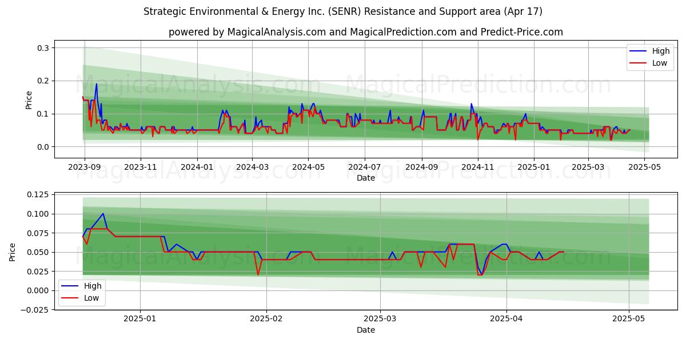Click the '2025-04' tick on bottom chart

click(x=506, y=318)
